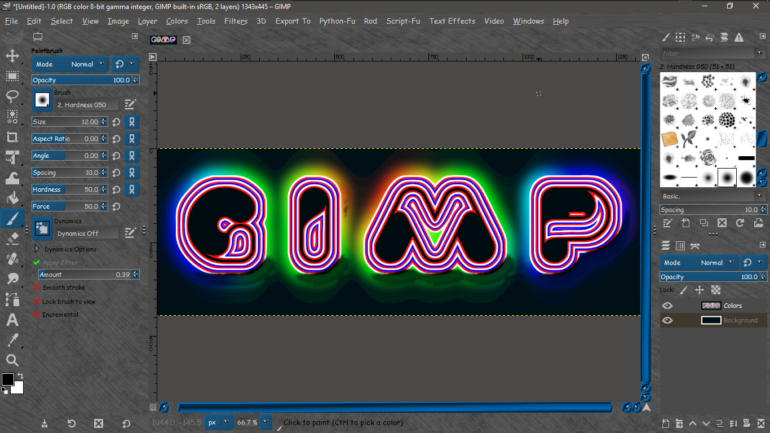
Task: Save tool preset at bottom of tool options
Action: click(x=45, y=423)
